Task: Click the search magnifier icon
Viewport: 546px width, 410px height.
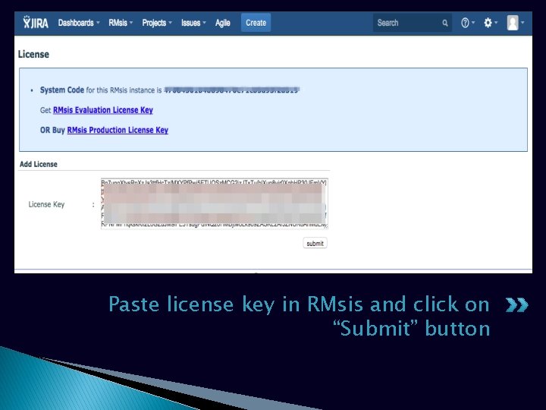Action: 445,23
